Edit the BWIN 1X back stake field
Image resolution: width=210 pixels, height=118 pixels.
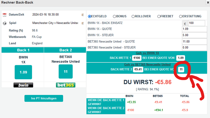[x=196, y=23]
